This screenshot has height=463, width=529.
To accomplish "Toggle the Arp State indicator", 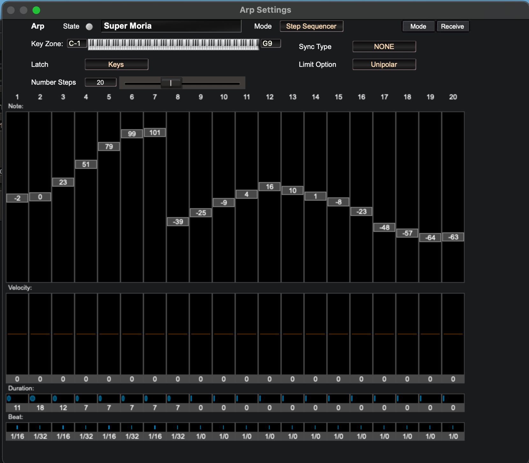I will (89, 27).
